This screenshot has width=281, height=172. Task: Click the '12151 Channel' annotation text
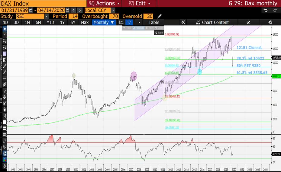(x=249, y=48)
